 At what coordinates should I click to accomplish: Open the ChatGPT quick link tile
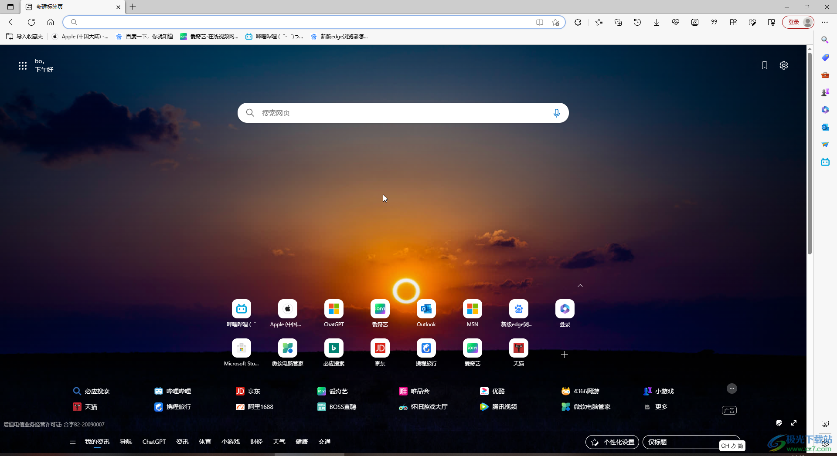pyautogui.click(x=334, y=314)
